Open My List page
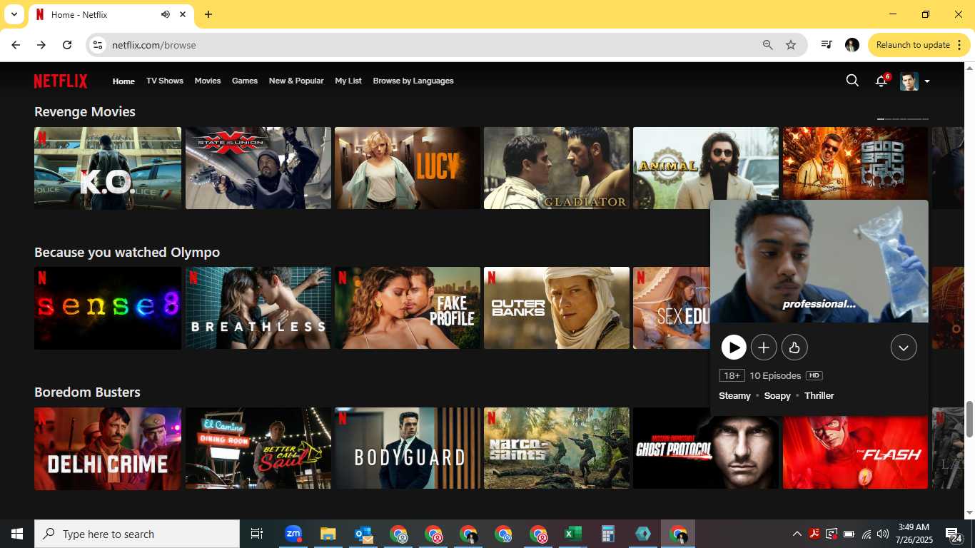This screenshot has height=548, width=975. (x=348, y=81)
